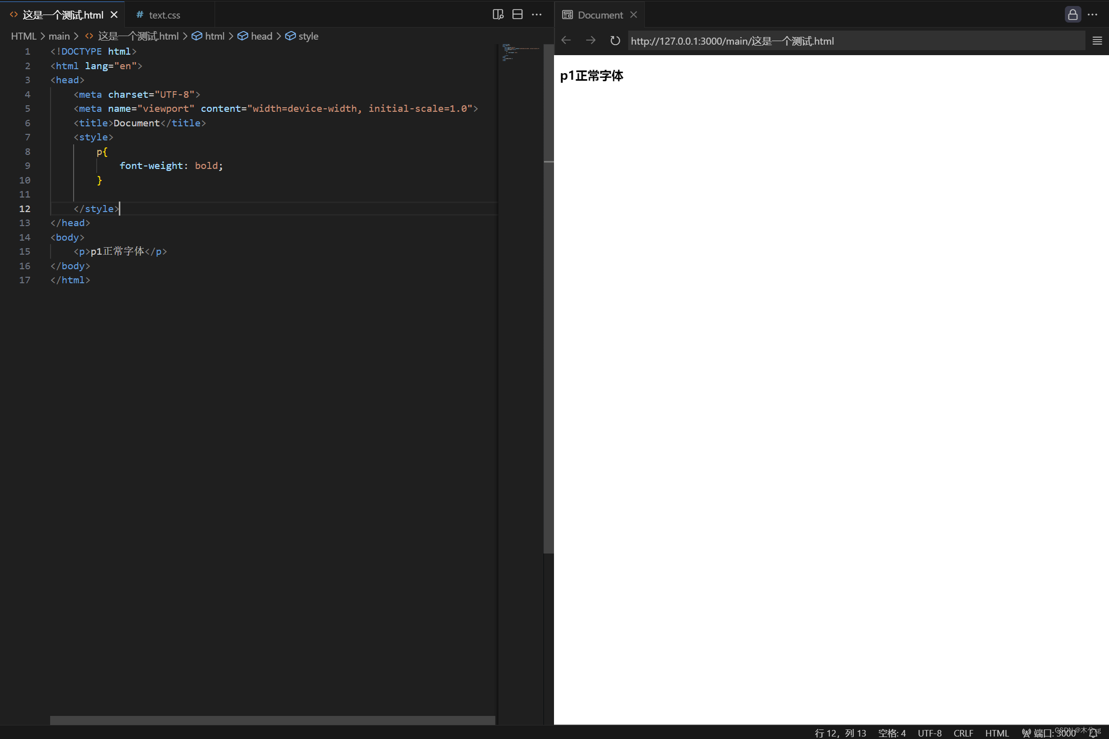Open the preview hamburger menu
The image size is (1109, 739).
coord(1097,41)
